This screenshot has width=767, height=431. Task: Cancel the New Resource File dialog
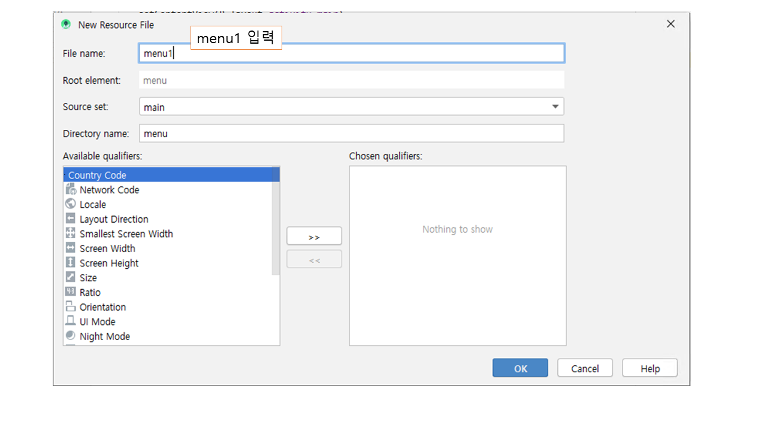coord(585,369)
